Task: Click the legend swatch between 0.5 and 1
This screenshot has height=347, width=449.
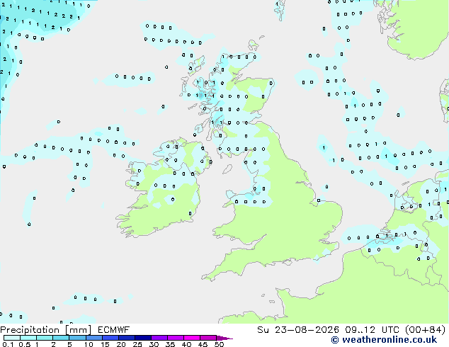Action: (28, 338)
